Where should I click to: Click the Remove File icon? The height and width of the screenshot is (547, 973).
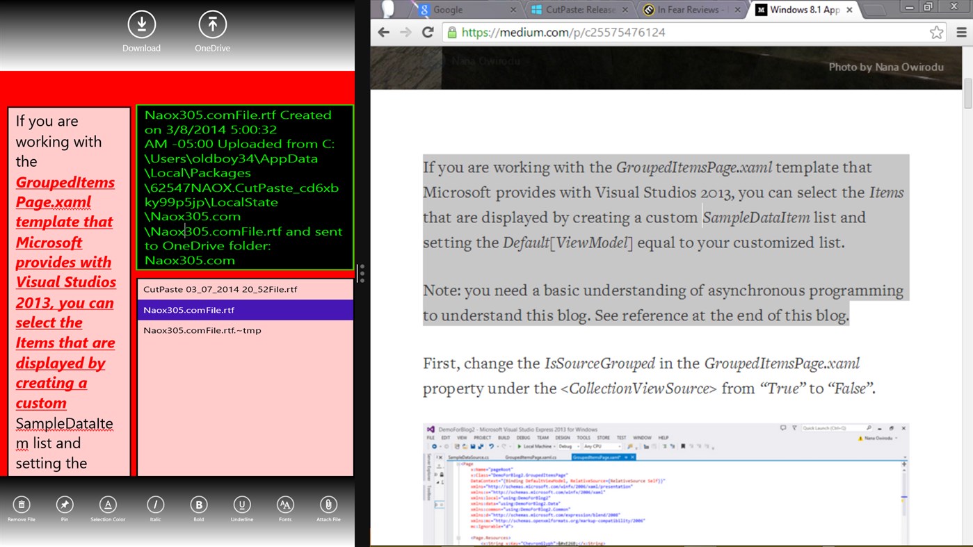pos(22,505)
